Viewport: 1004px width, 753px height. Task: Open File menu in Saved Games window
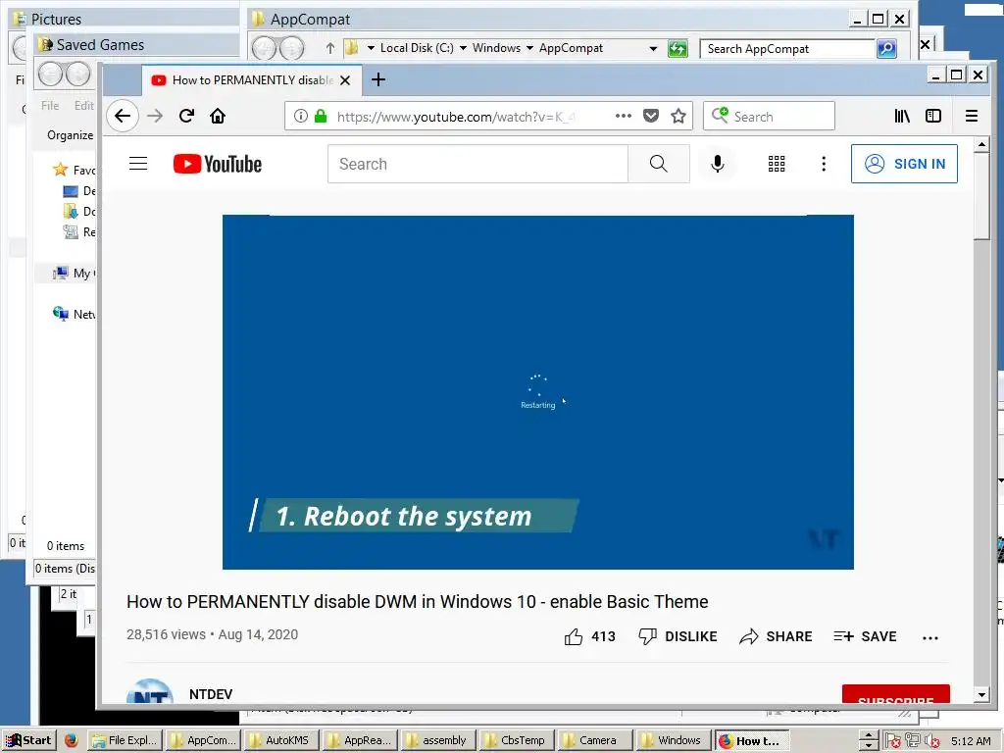(x=50, y=106)
